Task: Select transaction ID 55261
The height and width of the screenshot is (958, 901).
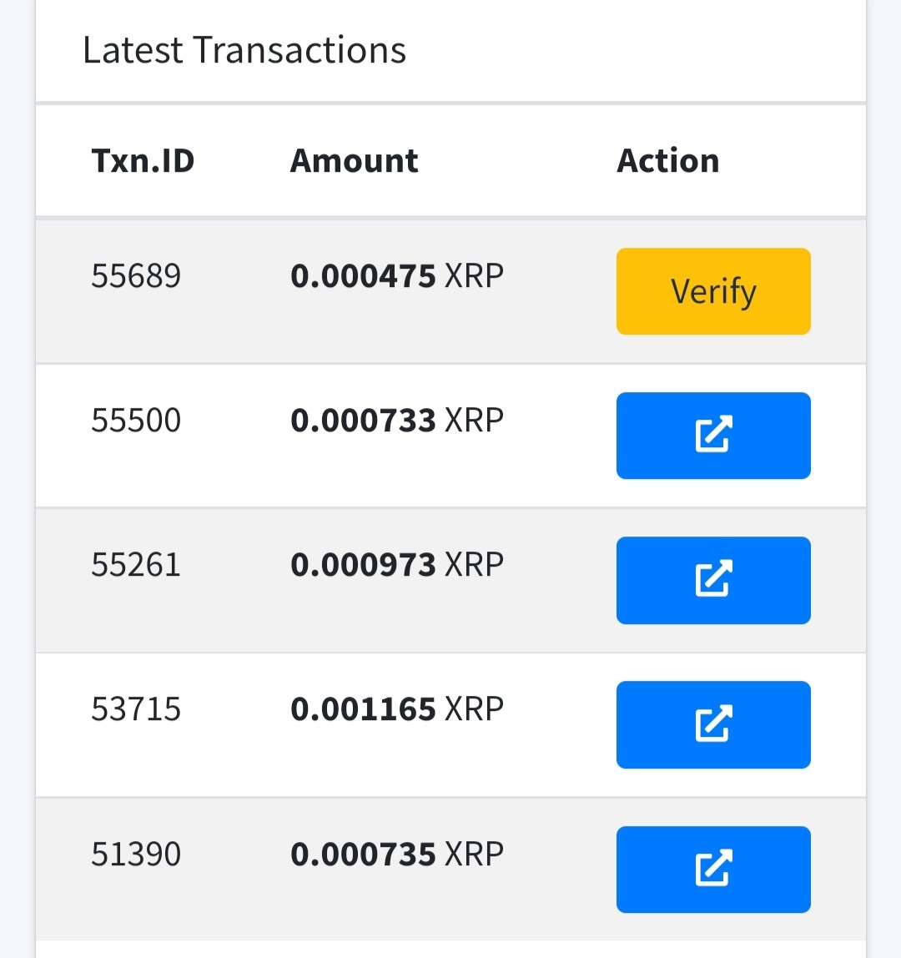Action: (136, 564)
